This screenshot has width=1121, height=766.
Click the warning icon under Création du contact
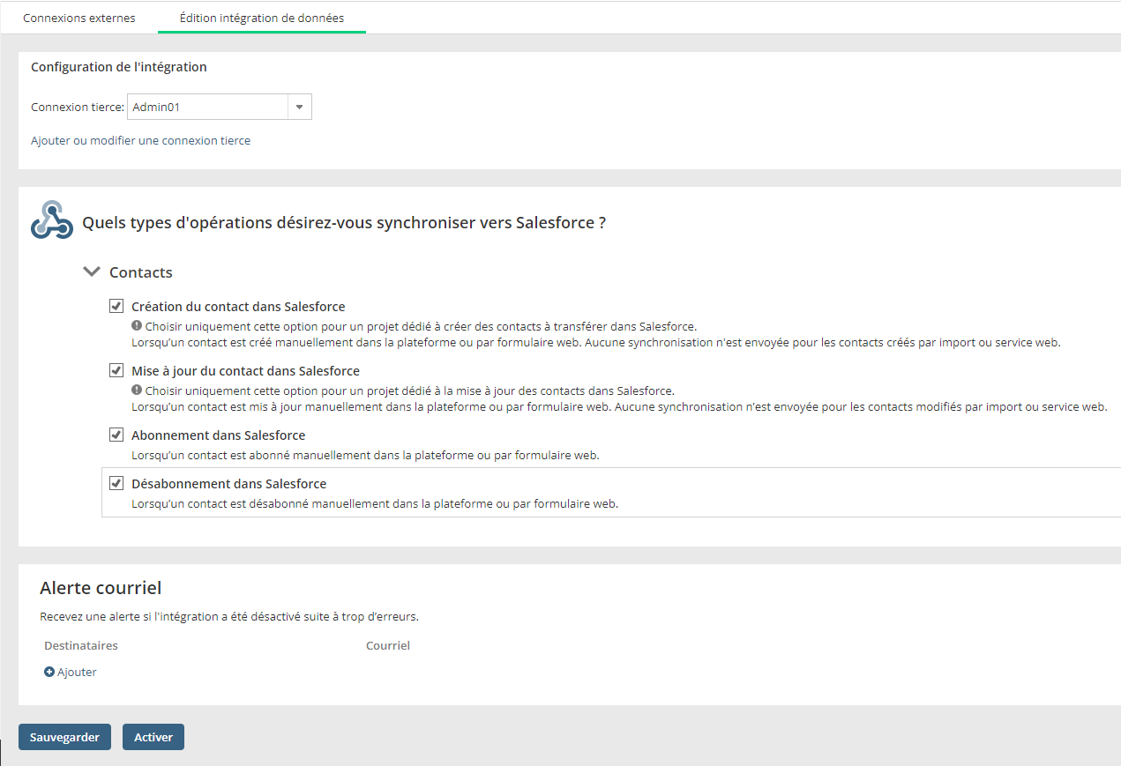(x=137, y=325)
